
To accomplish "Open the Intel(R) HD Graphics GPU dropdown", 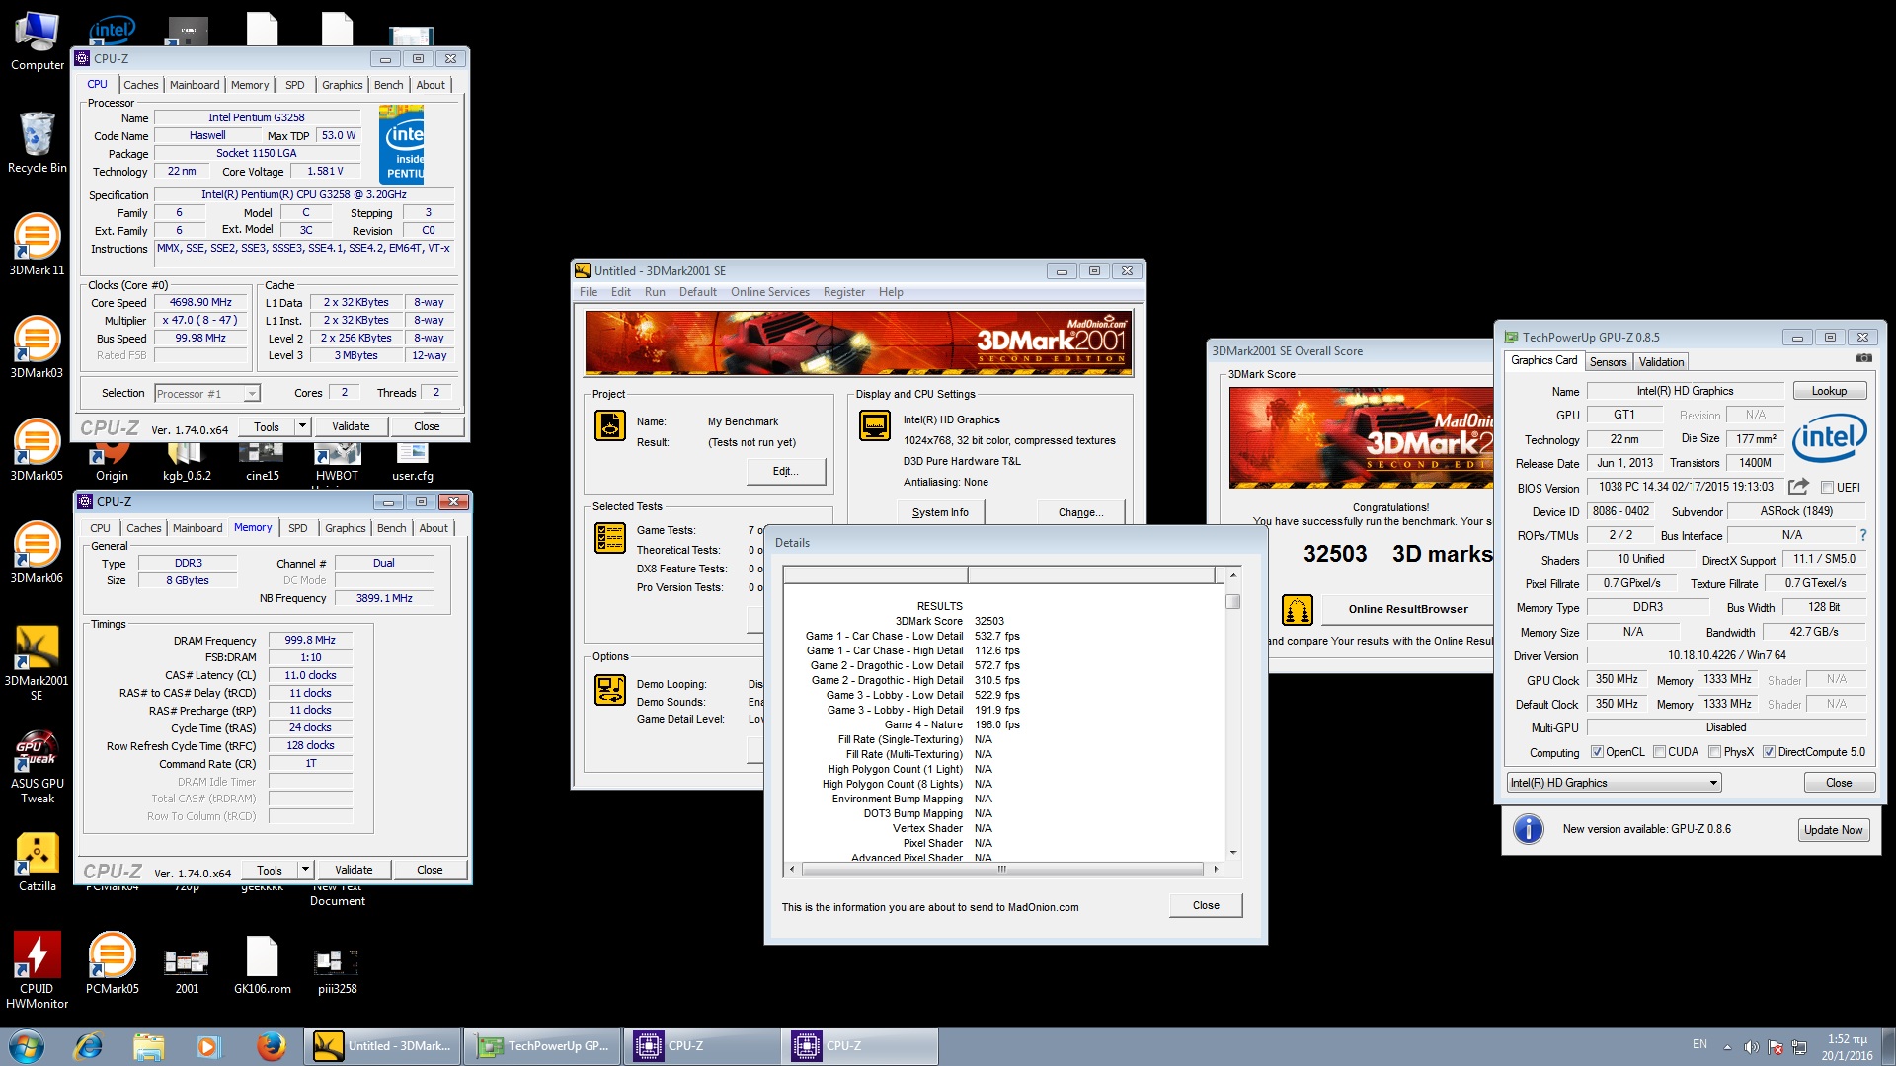I will point(1615,783).
